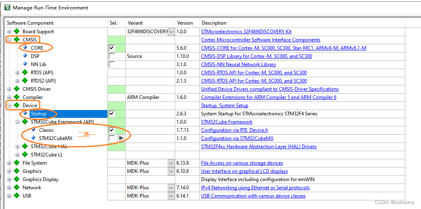421x209 pixels.
Task: Open the Configuration via STM32CubeMX link
Action: click(x=237, y=138)
